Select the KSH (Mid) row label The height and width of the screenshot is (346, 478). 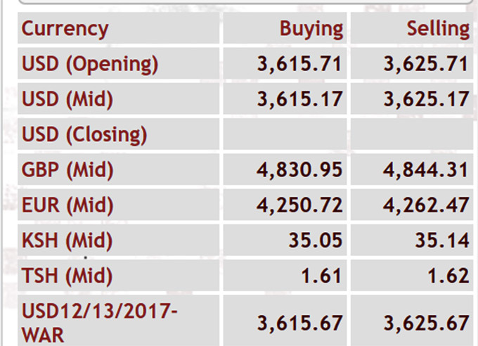(x=67, y=241)
